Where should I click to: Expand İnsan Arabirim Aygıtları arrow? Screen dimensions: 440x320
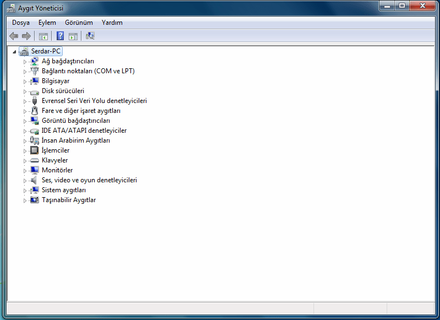coord(25,141)
